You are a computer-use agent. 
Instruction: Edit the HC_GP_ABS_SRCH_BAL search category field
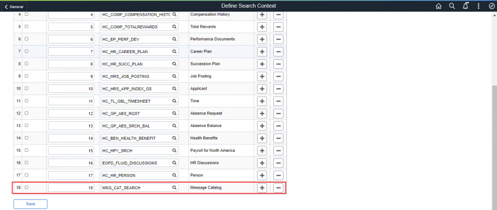tap(139, 126)
